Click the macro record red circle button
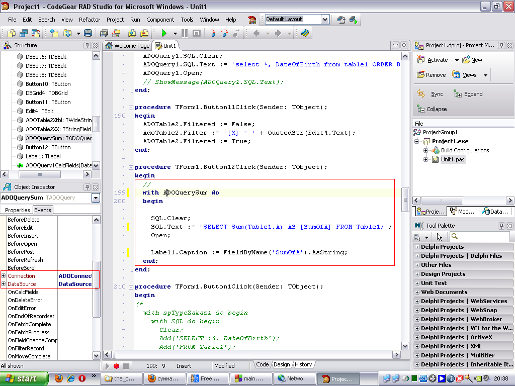This screenshot has width=515, height=386. click(116, 366)
